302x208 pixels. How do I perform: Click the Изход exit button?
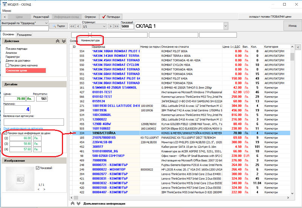(x=292, y=26)
